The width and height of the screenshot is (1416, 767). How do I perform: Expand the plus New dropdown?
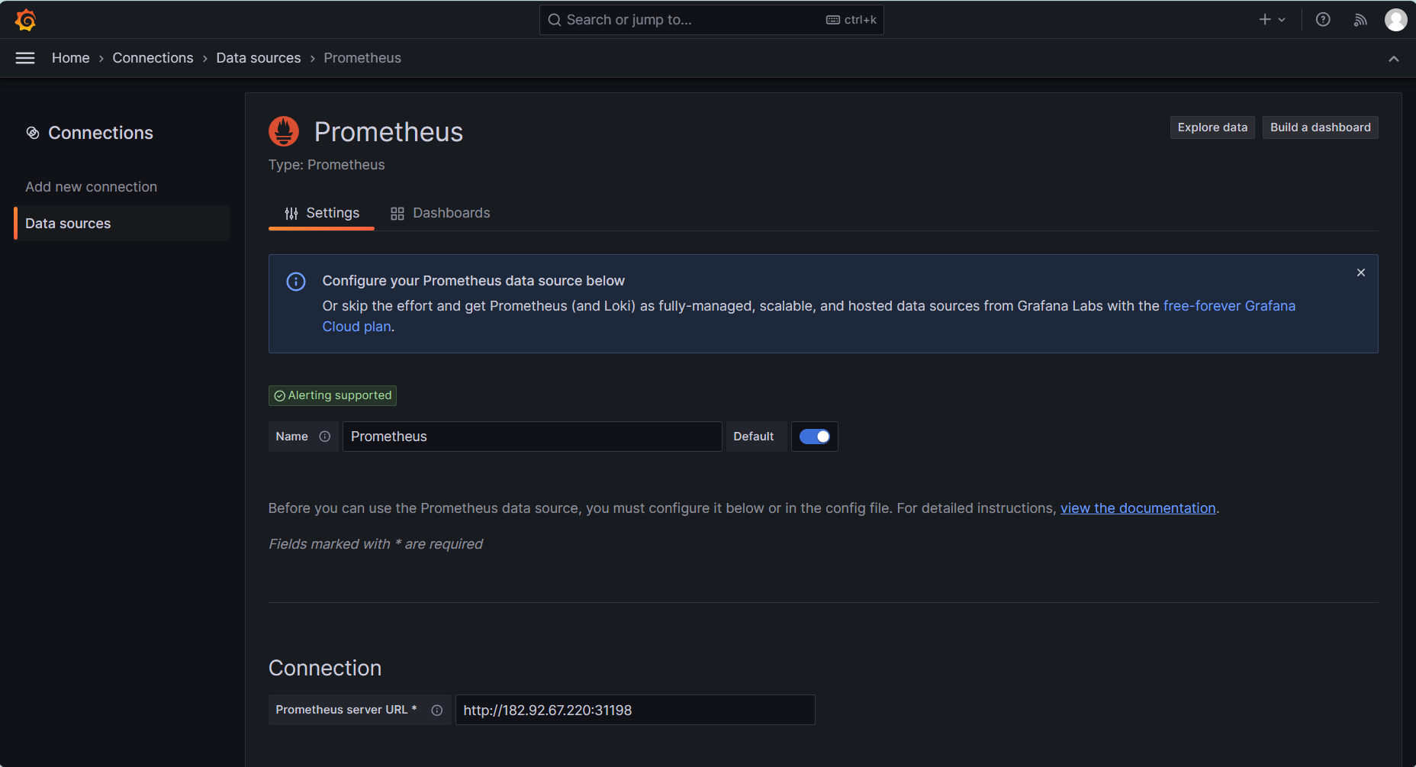(x=1271, y=20)
